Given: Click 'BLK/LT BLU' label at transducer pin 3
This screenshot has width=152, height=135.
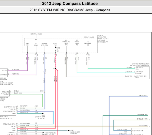Looking at the screenshot, I should [129, 76].
